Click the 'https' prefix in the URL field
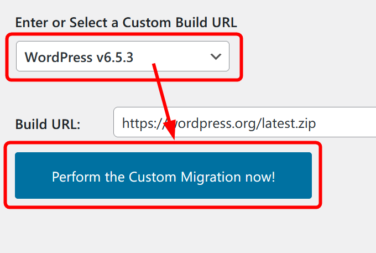 coord(137,122)
